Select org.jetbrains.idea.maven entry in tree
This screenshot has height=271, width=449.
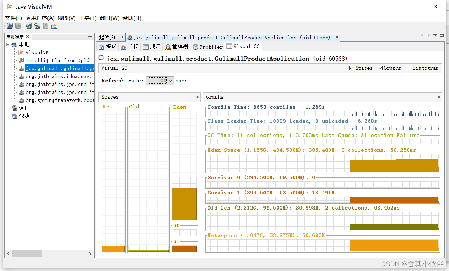pos(60,76)
